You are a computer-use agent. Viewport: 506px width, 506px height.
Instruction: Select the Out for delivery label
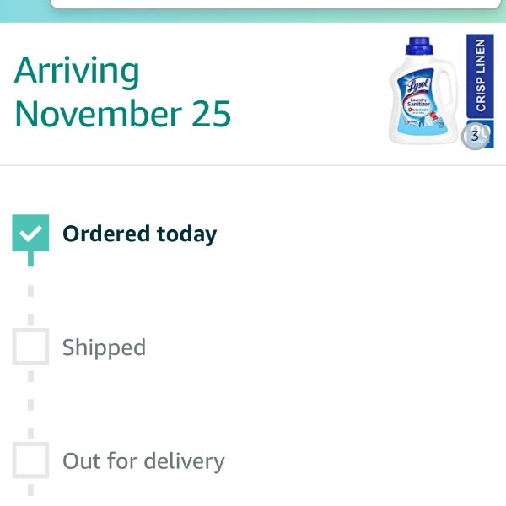point(143,461)
